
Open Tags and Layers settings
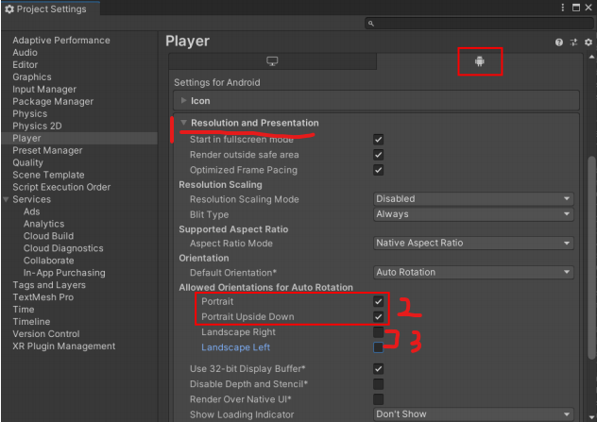coord(49,285)
